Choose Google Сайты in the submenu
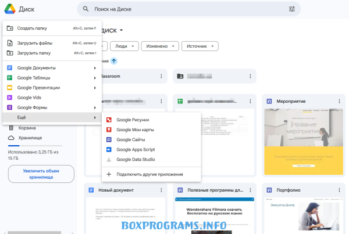Viewport: 349px width, 234px height. 131,140
